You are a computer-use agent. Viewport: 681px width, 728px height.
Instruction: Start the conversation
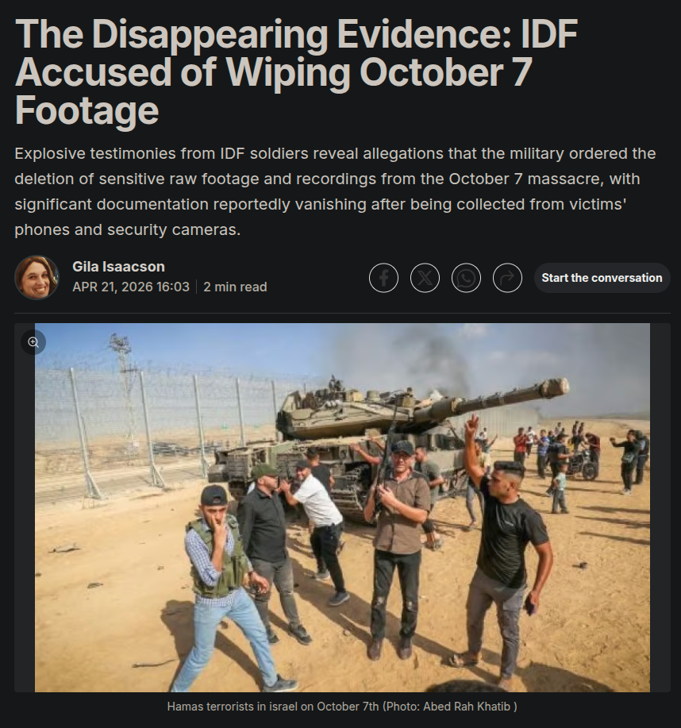point(602,278)
